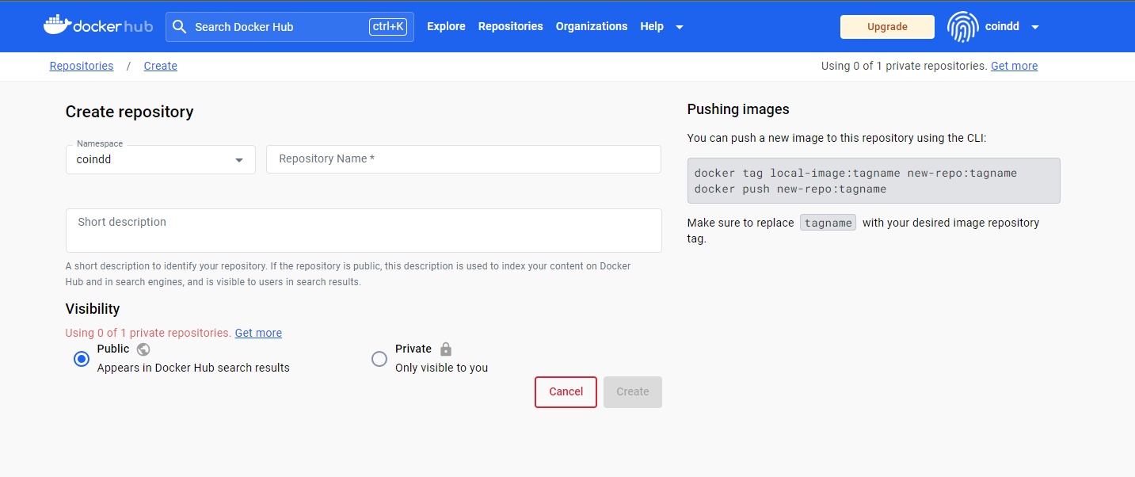Click the coindd username label
Screen dimensions: 1135x477
coord(1002,26)
